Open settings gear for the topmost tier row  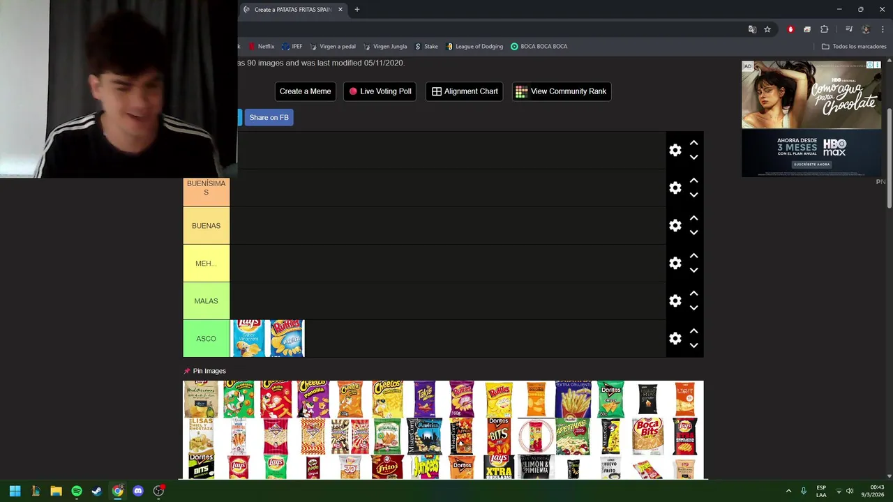tap(675, 151)
